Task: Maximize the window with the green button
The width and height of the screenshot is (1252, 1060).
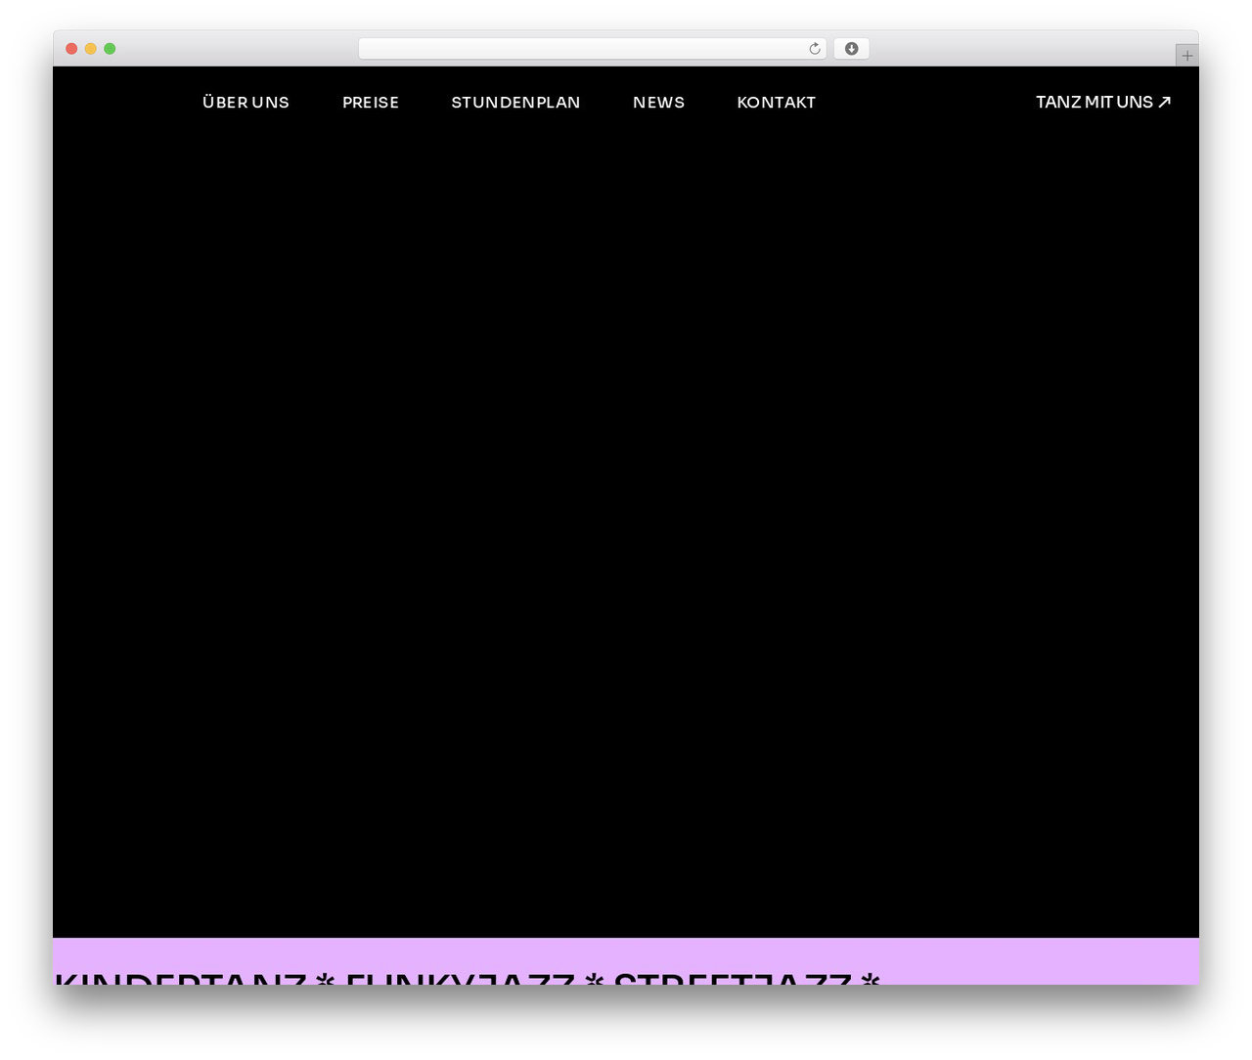Action: point(110,49)
